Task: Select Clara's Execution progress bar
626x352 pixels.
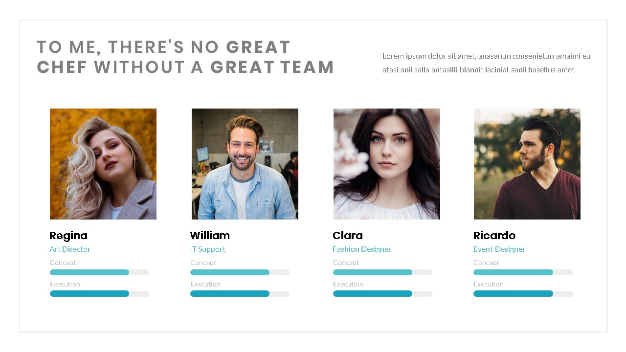Action: [x=382, y=294]
